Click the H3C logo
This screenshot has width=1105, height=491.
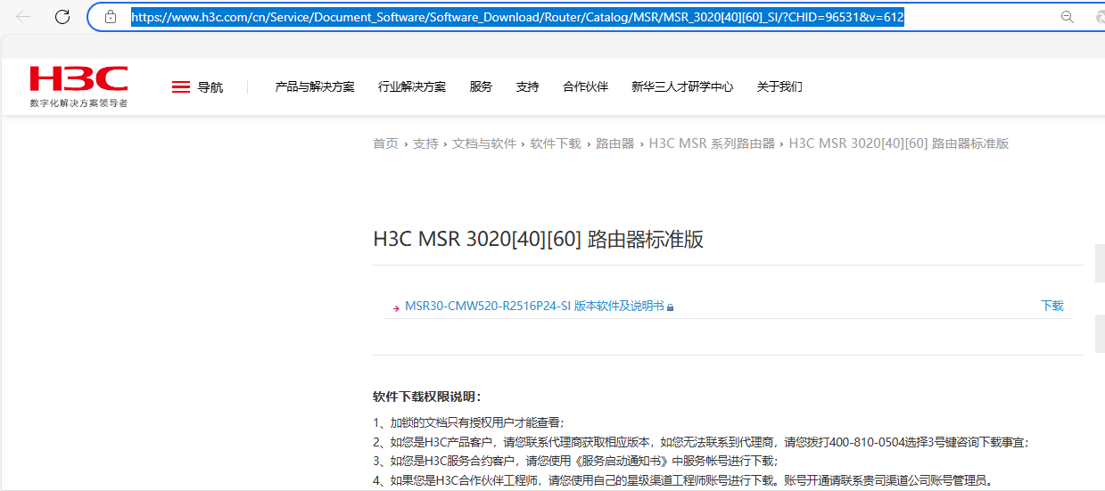(78, 79)
